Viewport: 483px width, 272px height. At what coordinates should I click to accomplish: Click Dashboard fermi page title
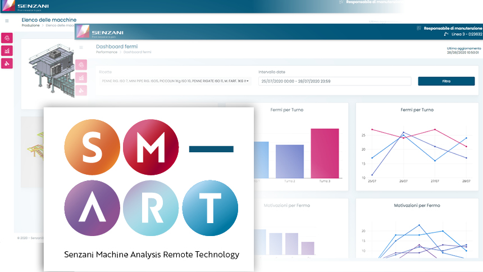117,47
